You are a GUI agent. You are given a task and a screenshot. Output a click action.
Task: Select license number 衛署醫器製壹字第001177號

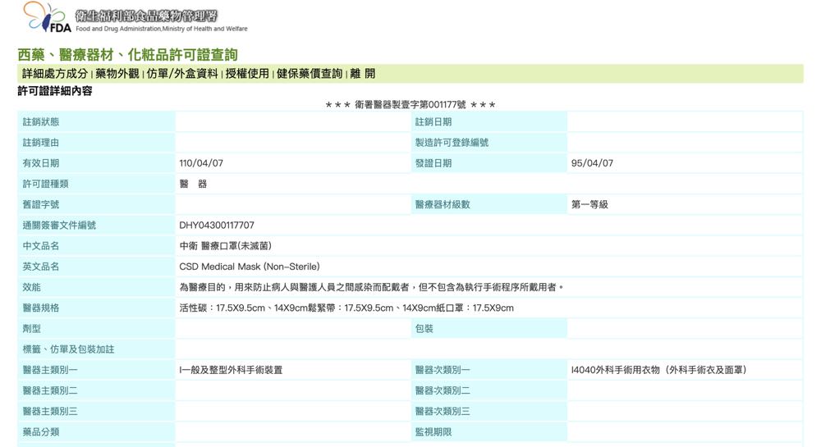pyautogui.click(x=410, y=104)
